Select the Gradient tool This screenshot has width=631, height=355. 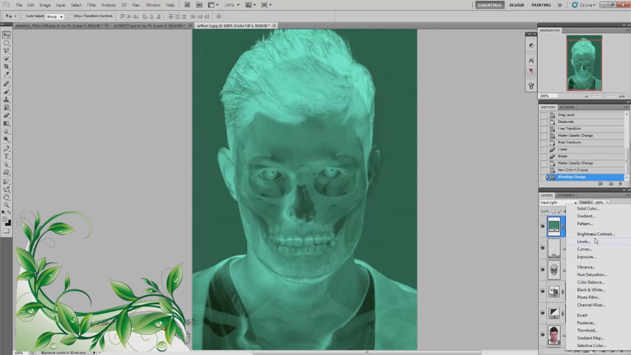[x=6, y=123]
